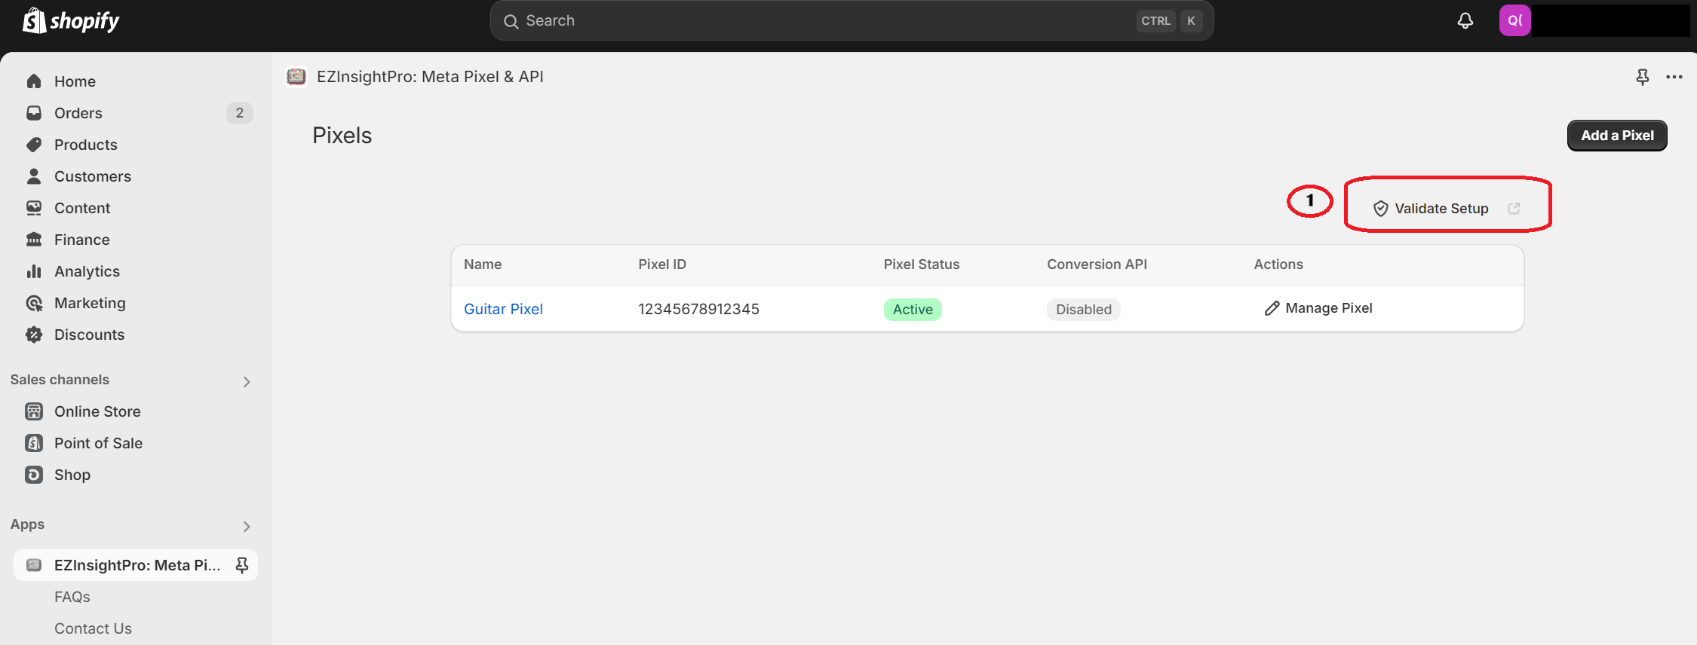Click the Pixels page heading

(x=342, y=136)
